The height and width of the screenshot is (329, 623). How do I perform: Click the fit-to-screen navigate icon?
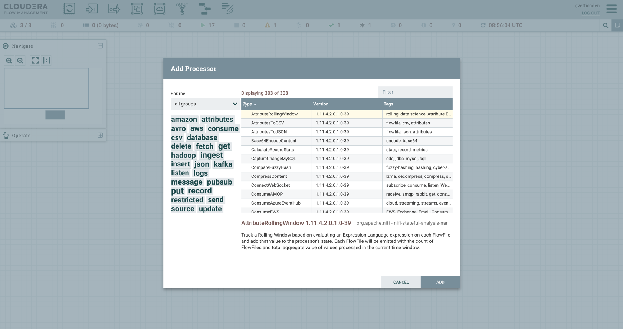35,61
